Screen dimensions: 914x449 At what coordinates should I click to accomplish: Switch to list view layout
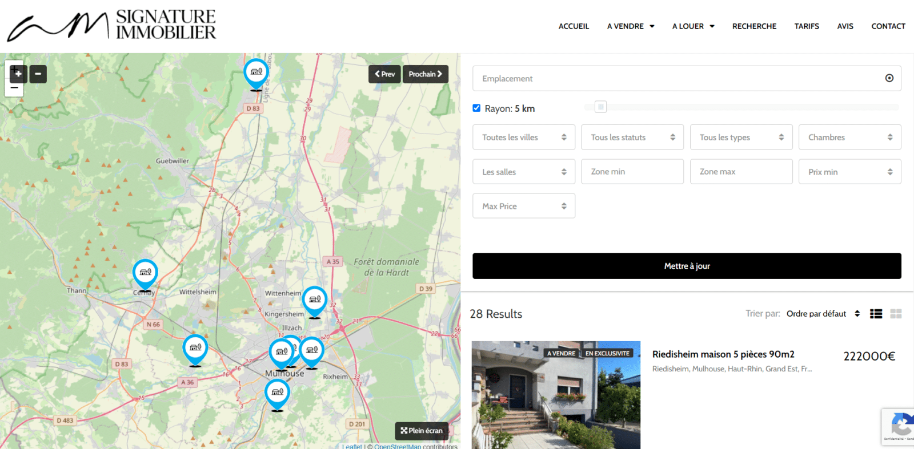876,314
